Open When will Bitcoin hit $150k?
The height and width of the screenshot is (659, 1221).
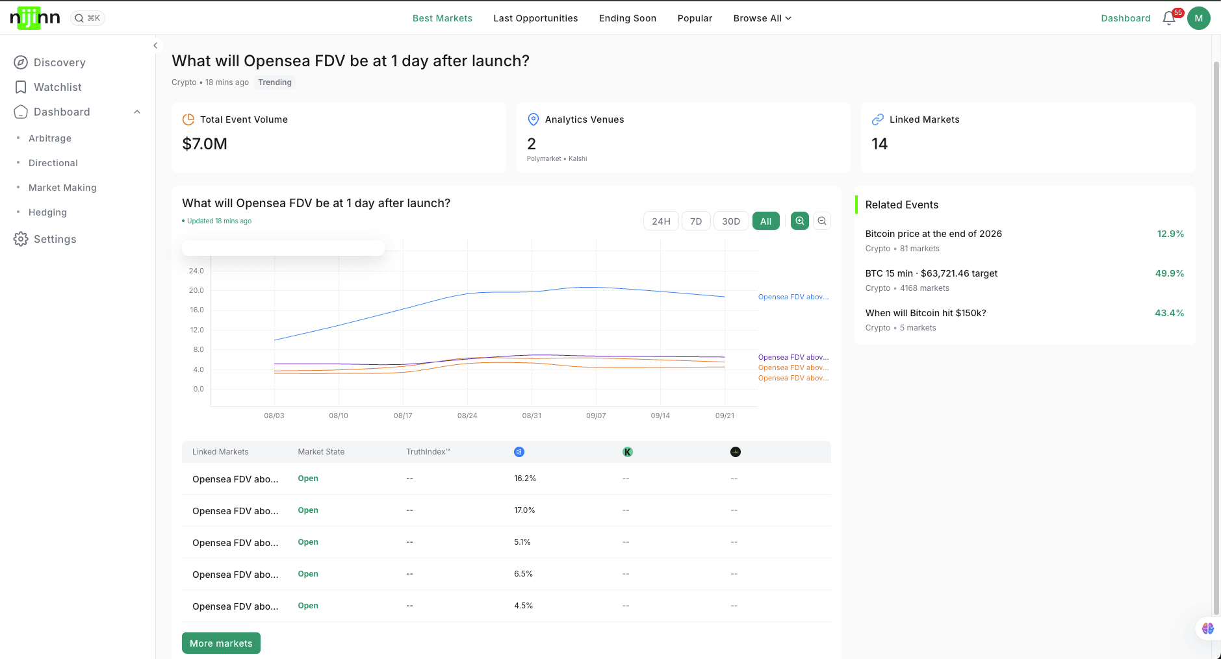pyautogui.click(x=926, y=313)
